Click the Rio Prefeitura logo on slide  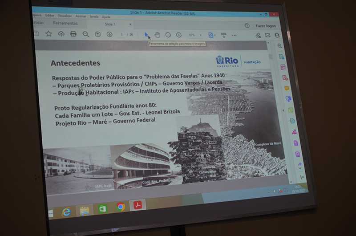pos(227,61)
